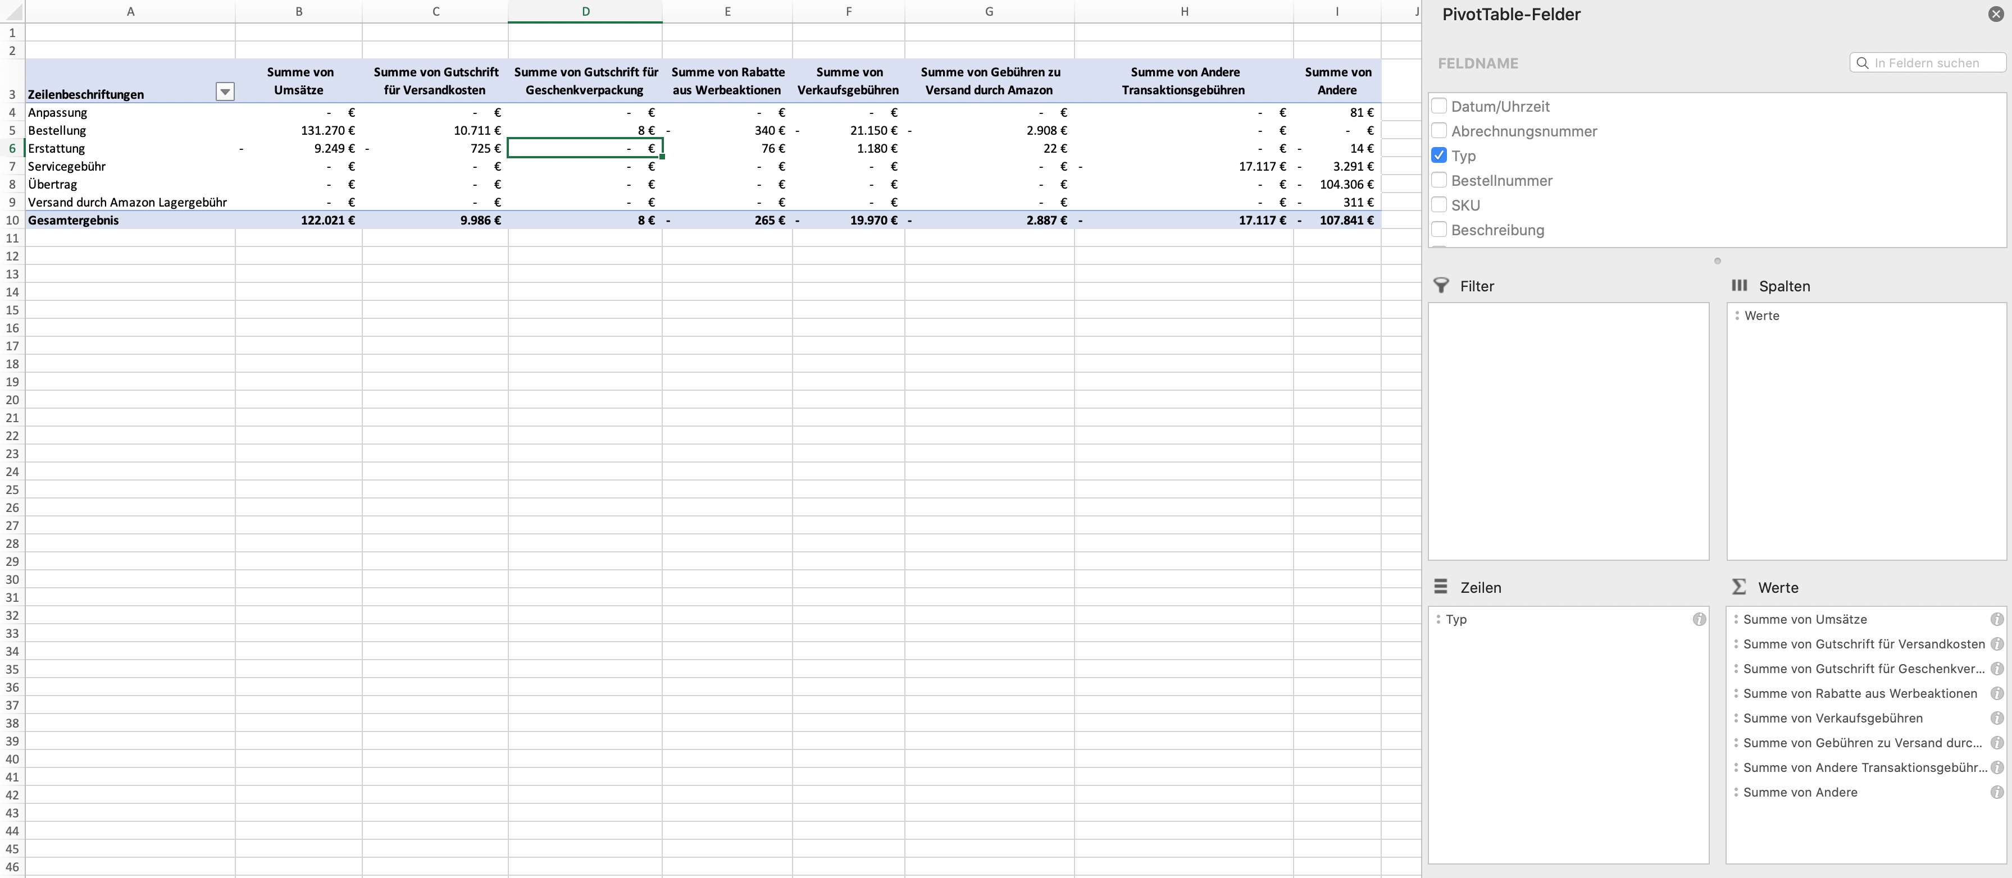The width and height of the screenshot is (2012, 878).
Task: Click header Summe von Rabatte aus Werbeaktionen
Action: [727, 80]
